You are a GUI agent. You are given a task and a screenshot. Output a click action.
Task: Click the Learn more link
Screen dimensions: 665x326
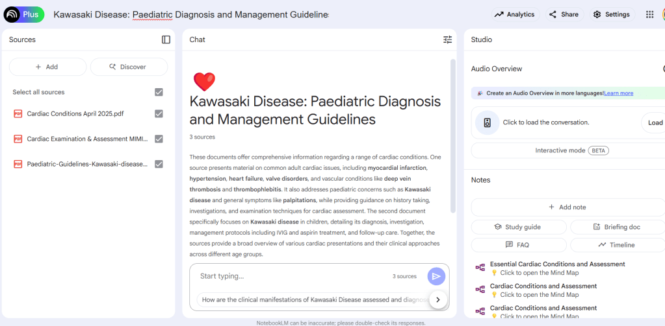(618, 93)
